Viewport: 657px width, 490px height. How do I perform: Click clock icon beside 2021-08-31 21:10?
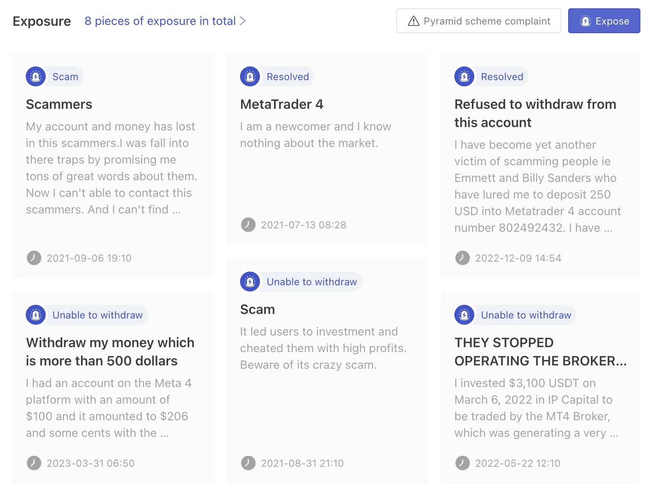coord(248,463)
